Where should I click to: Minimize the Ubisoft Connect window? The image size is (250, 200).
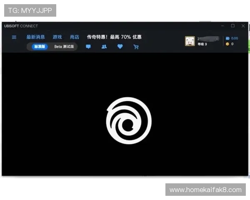click(222, 26)
